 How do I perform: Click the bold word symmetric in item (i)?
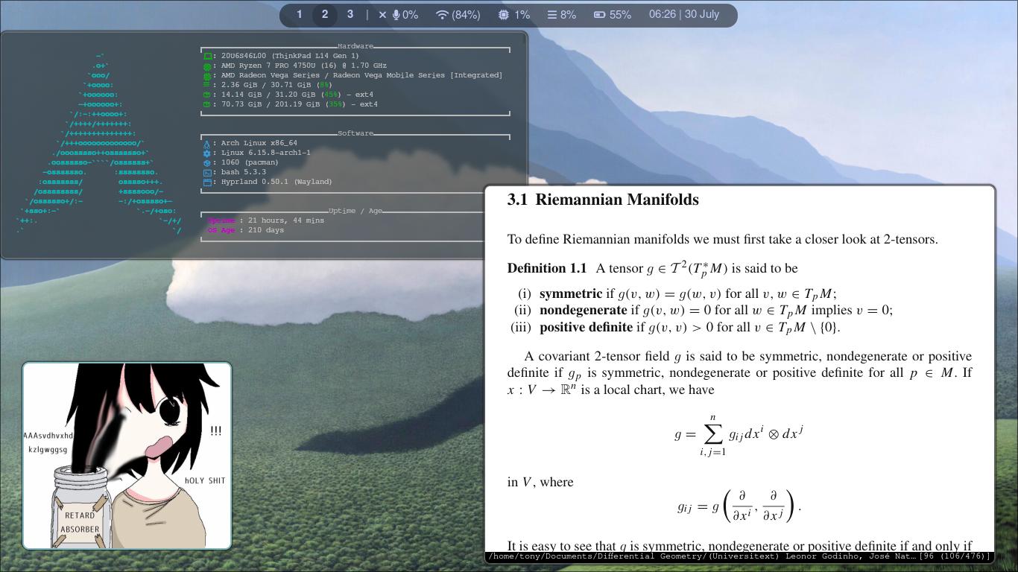tap(571, 293)
